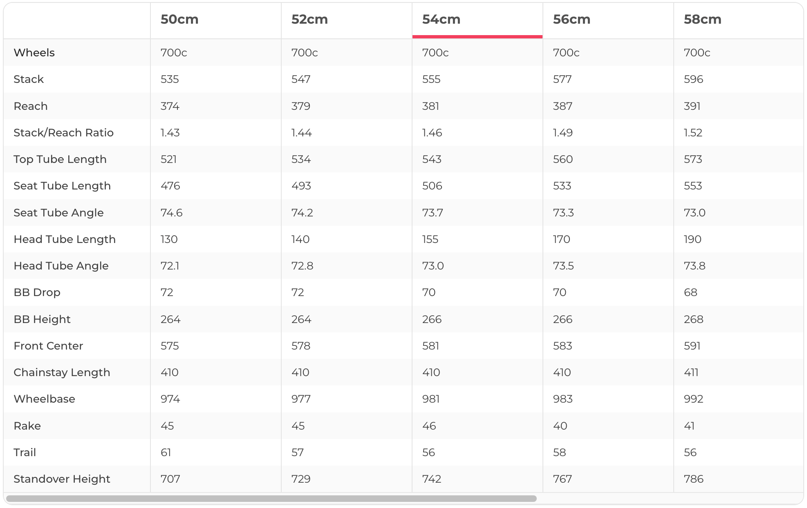Click the Trail row label
This screenshot has height=508, width=807.
25,452
